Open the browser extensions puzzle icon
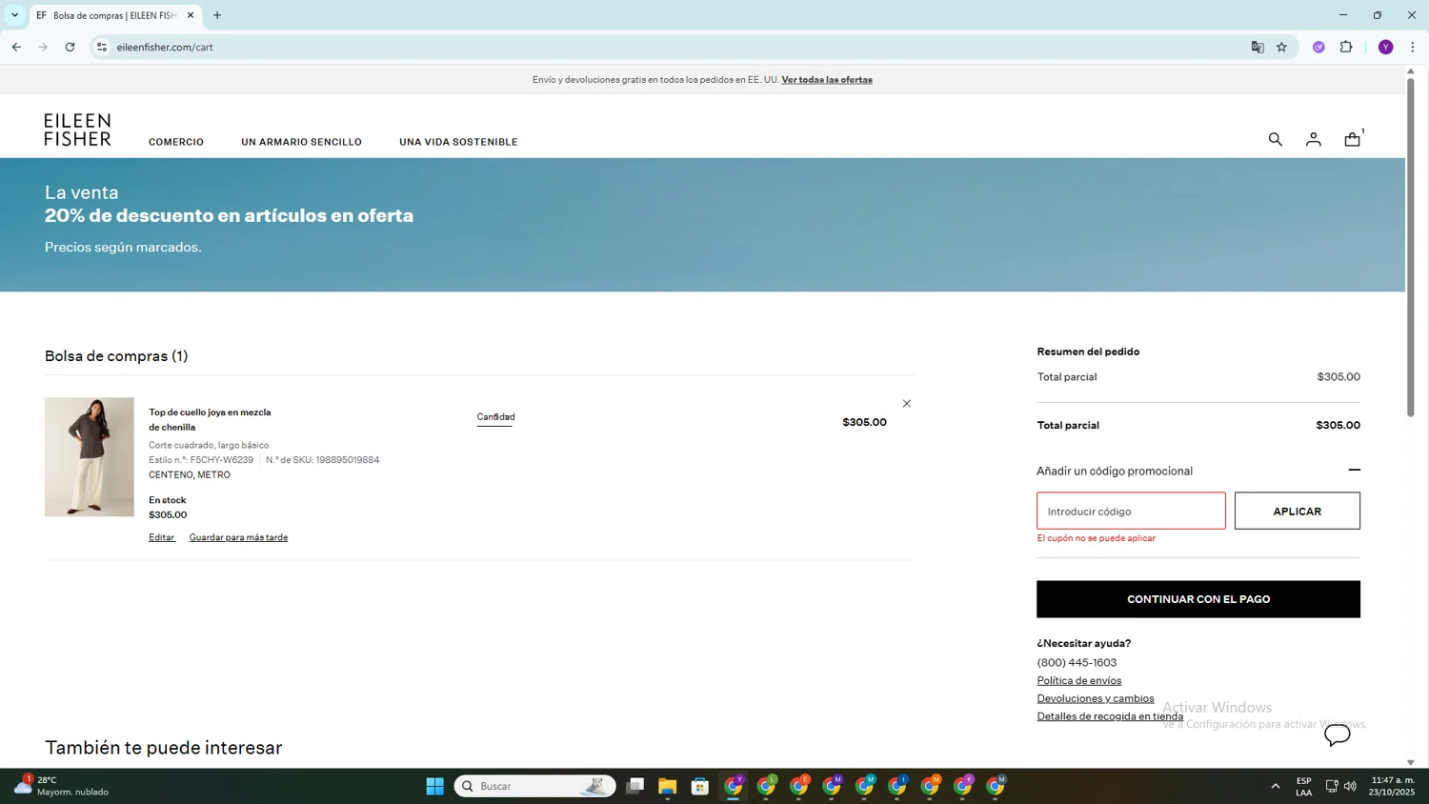The width and height of the screenshot is (1429, 804). point(1346,47)
